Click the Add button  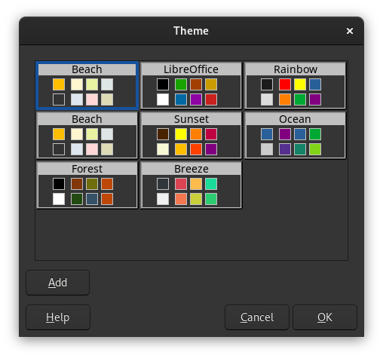coord(57,283)
